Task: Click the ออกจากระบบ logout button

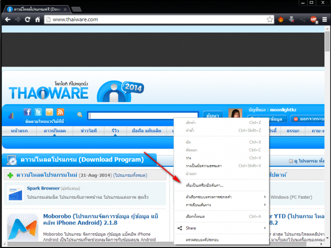Action: (308, 119)
